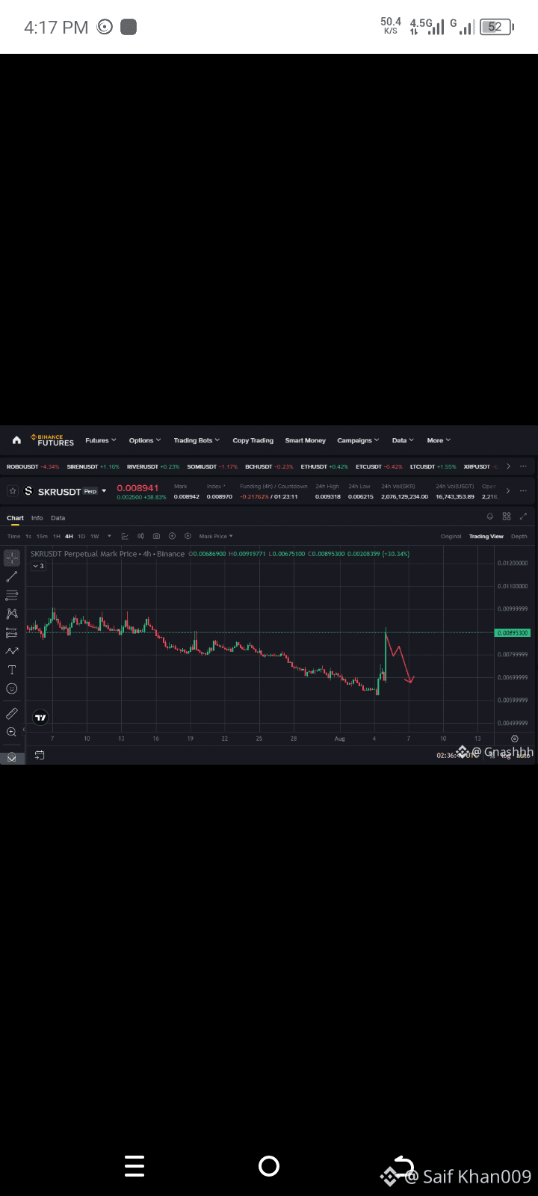Go to the Binance home icon

click(x=16, y=440)
